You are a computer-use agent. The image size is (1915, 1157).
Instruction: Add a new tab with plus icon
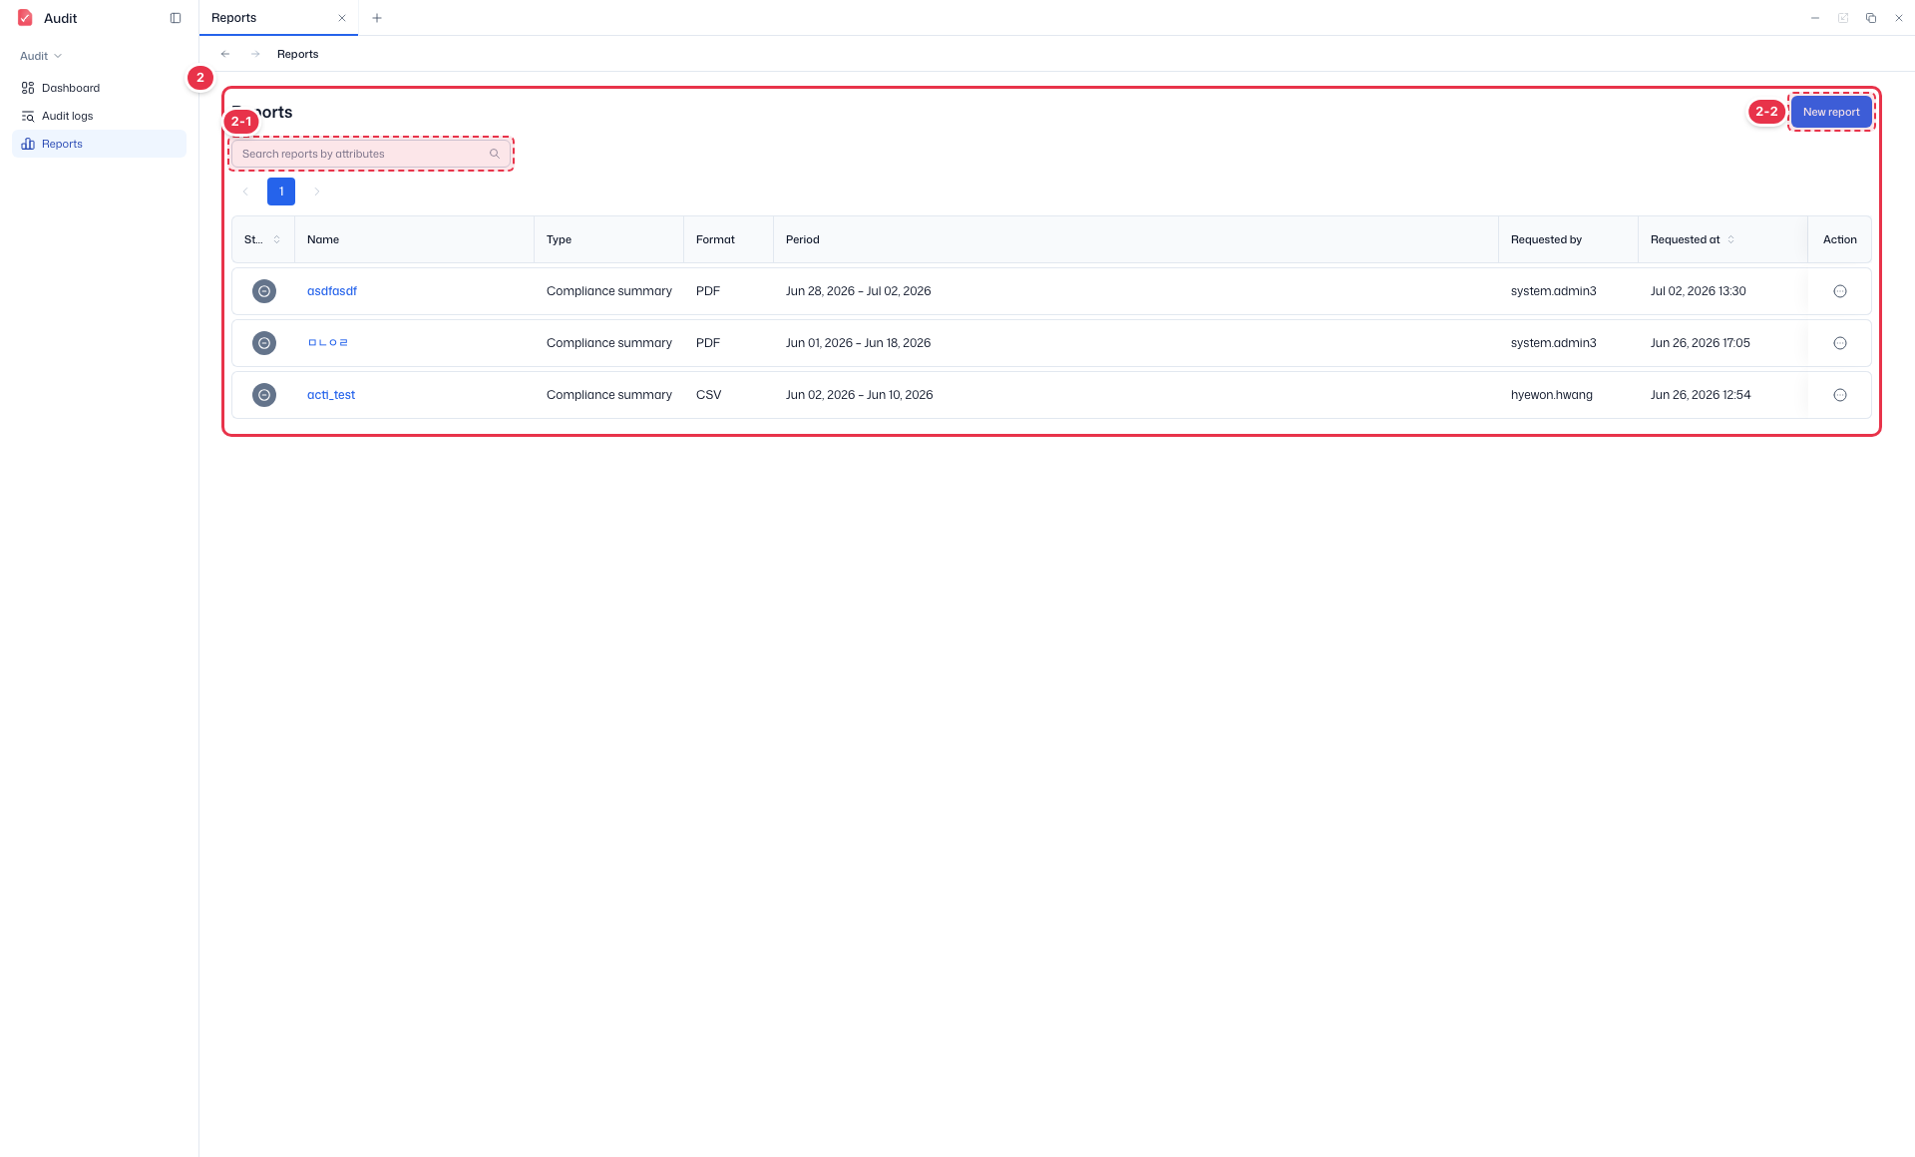[377, 18]
